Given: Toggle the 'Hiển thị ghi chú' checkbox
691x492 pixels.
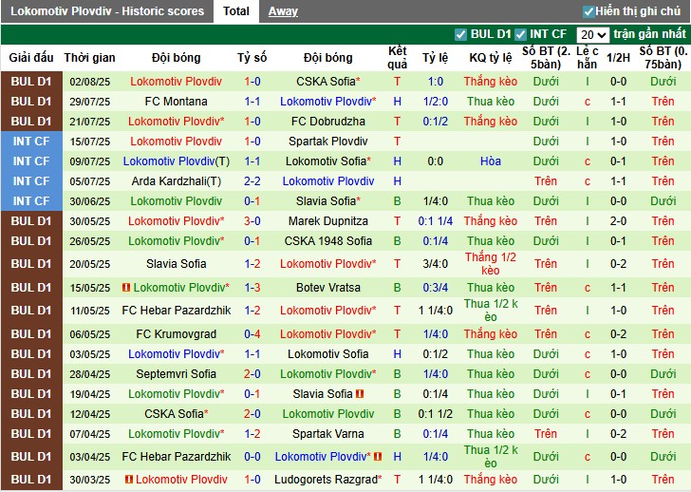Looking at the screenshot, I should pyautogui.click(x=588, y=11).
